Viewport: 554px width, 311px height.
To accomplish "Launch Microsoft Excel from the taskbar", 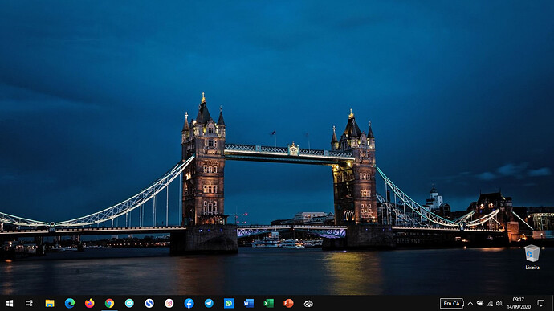I will (x=268, y=303).
